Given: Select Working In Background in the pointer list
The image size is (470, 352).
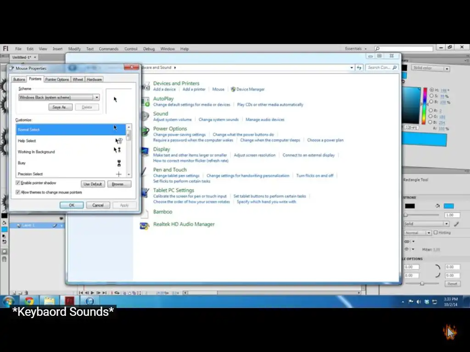Looking at the screenshot, I should pyautogui.click(x=71, y=152).
